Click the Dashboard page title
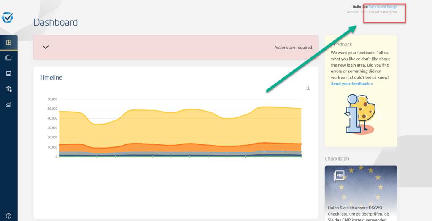 coord(55,22)
